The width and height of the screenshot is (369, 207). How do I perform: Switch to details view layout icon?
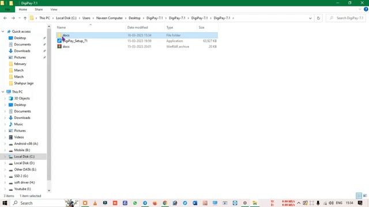(359, 195)
